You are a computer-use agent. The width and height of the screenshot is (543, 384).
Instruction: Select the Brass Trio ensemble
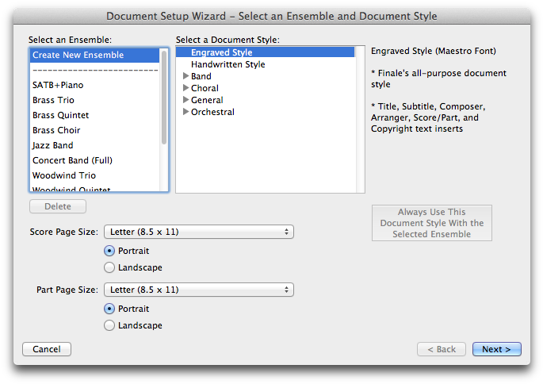(x=94, y=100)
